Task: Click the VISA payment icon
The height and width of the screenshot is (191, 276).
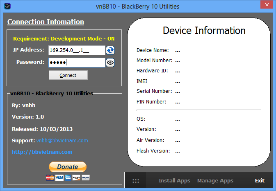Action: [x=59, y=178]
